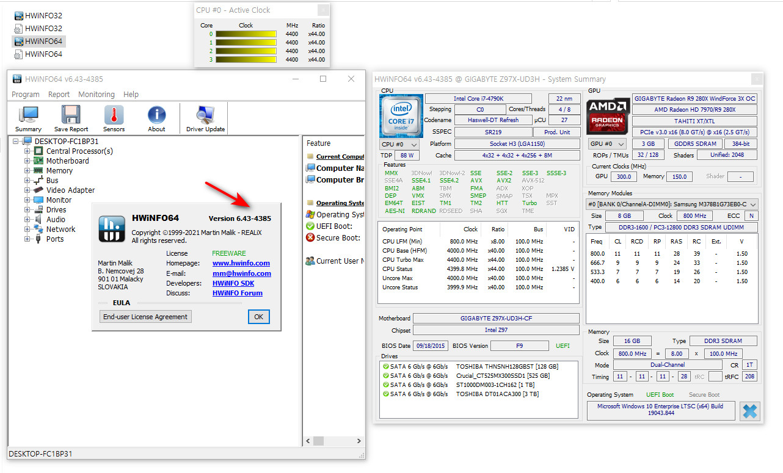Image resolution: width=783 pixels, height=473 pixels.
Task: Click the Network tree icon
Action: pos(38,229)
